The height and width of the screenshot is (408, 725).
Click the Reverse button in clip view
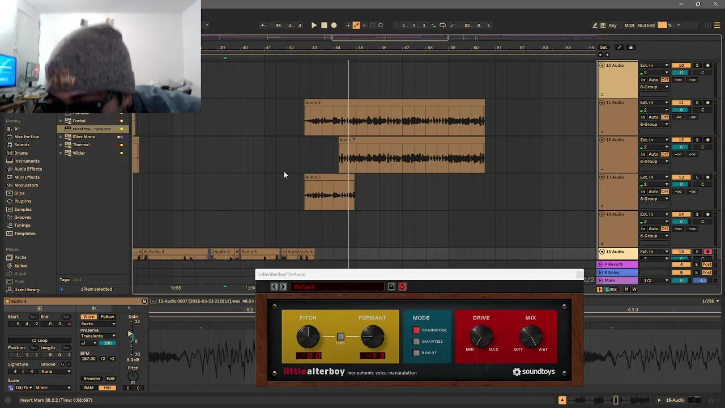click(x=91, y=379)
